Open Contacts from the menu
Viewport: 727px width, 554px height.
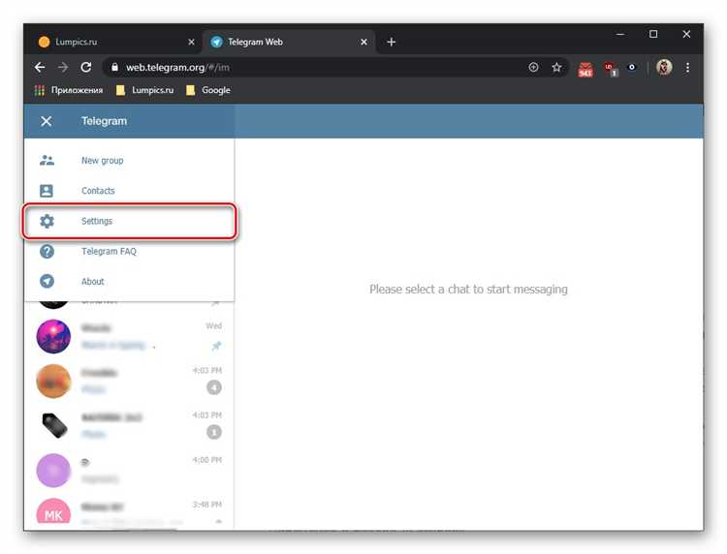pos(129,191)
